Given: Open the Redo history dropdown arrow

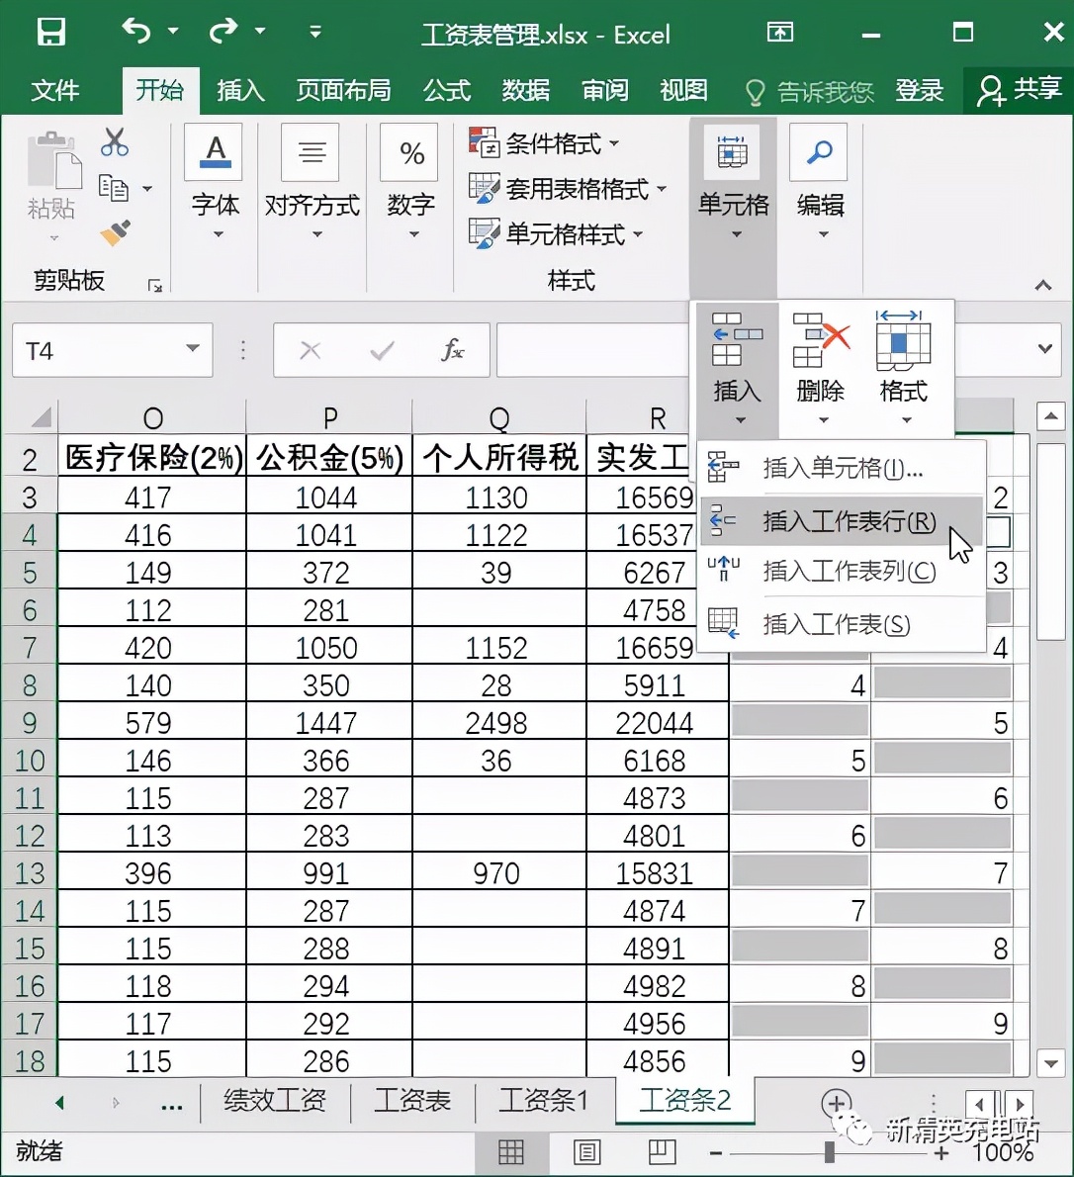Looking at the screenshot, I should click(259, 31).
